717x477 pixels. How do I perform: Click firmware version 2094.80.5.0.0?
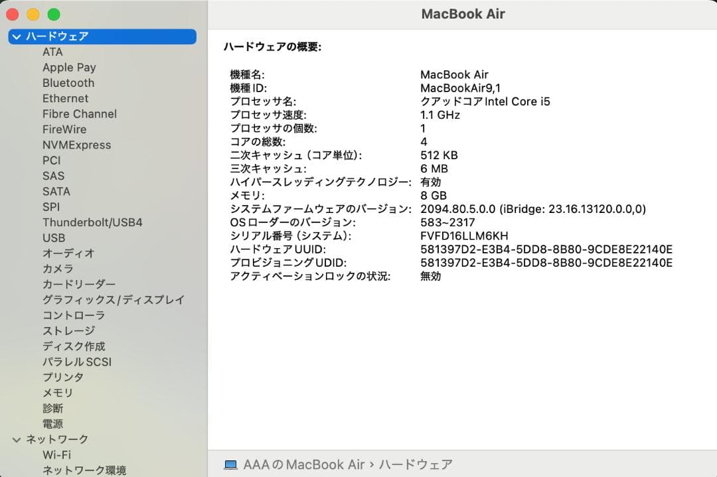(x=457, y=209)
